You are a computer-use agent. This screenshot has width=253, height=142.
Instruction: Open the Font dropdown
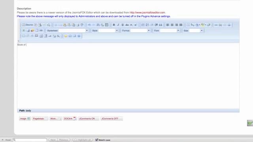[x=178, y=30]
